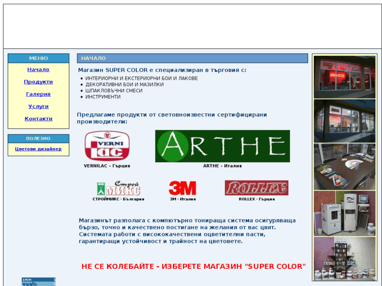
Task: Click the ROLLEX logo
Action: 256,188
